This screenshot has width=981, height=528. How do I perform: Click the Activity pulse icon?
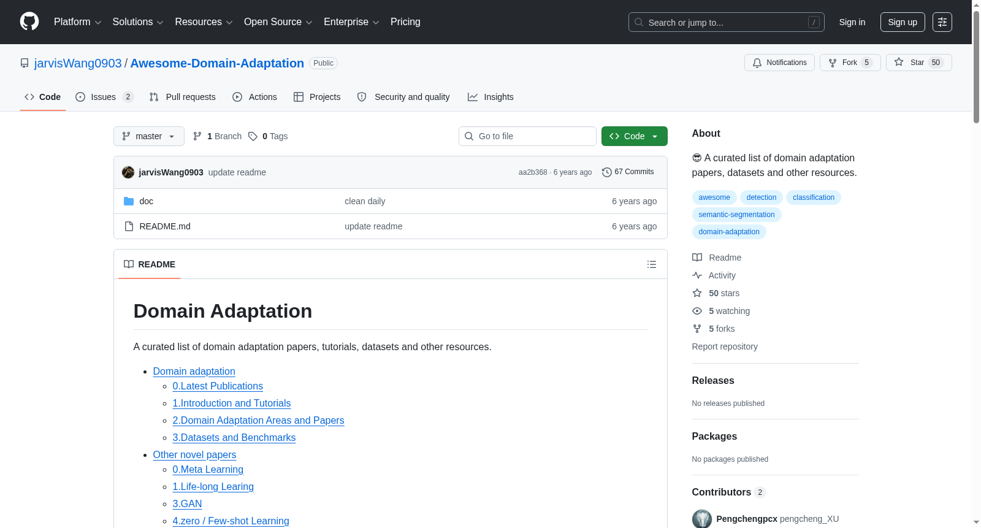pyautogui.click(x=697, y=275)
